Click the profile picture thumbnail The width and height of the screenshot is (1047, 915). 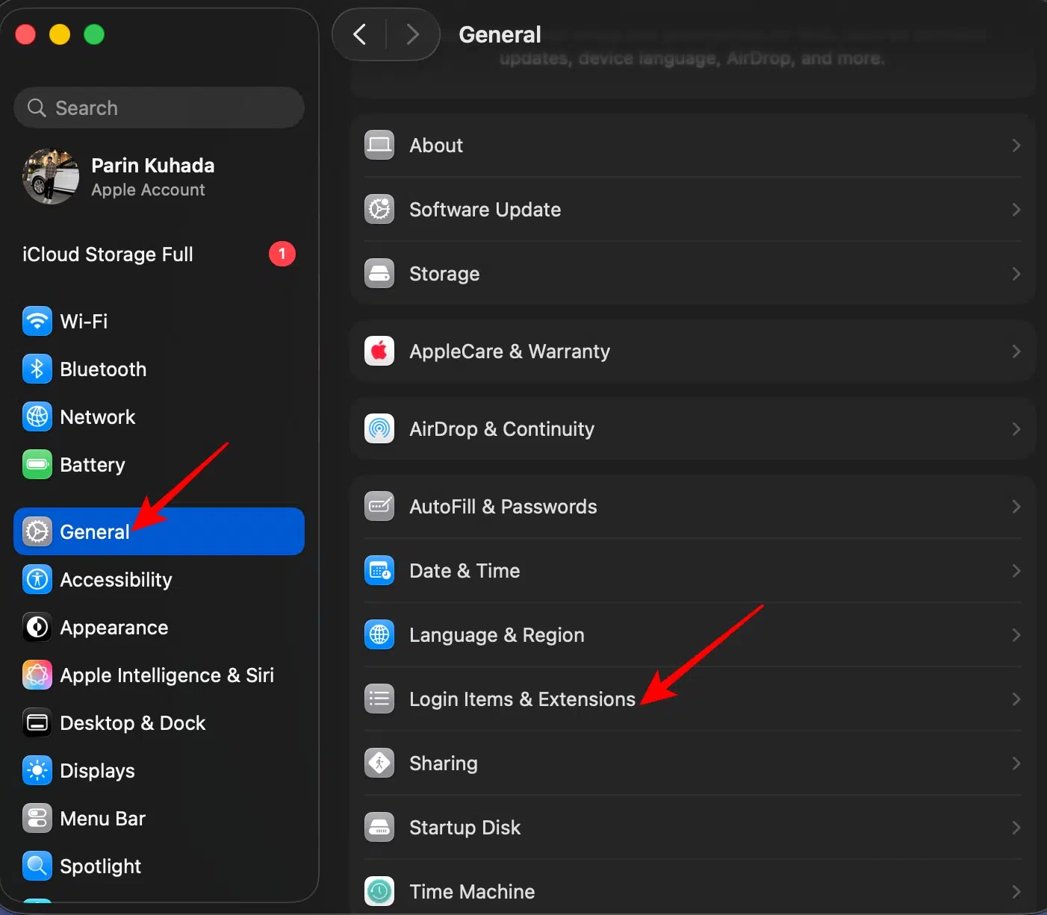51,177
